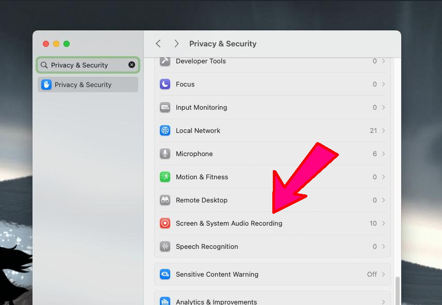442x305 pixels.
Task: Open Screen & System Audio Recording label
Action: click(229, 223)
